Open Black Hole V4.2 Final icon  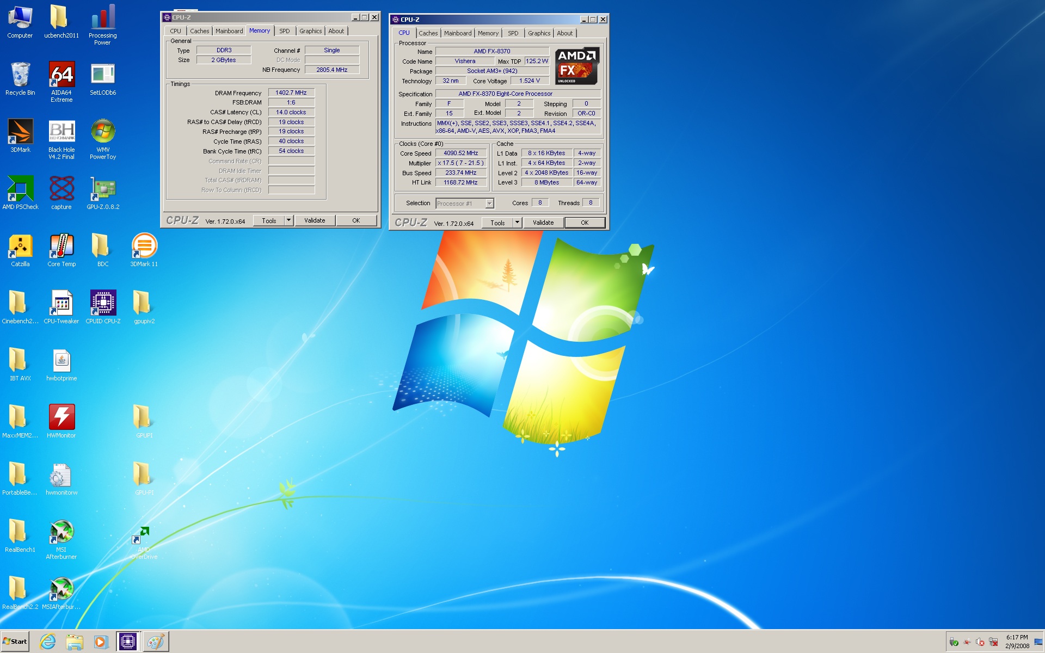[62, 139]
